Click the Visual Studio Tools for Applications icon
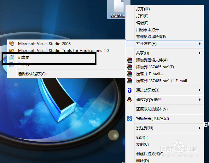Viewport: 209px width, 163px height. click(11, 50)
